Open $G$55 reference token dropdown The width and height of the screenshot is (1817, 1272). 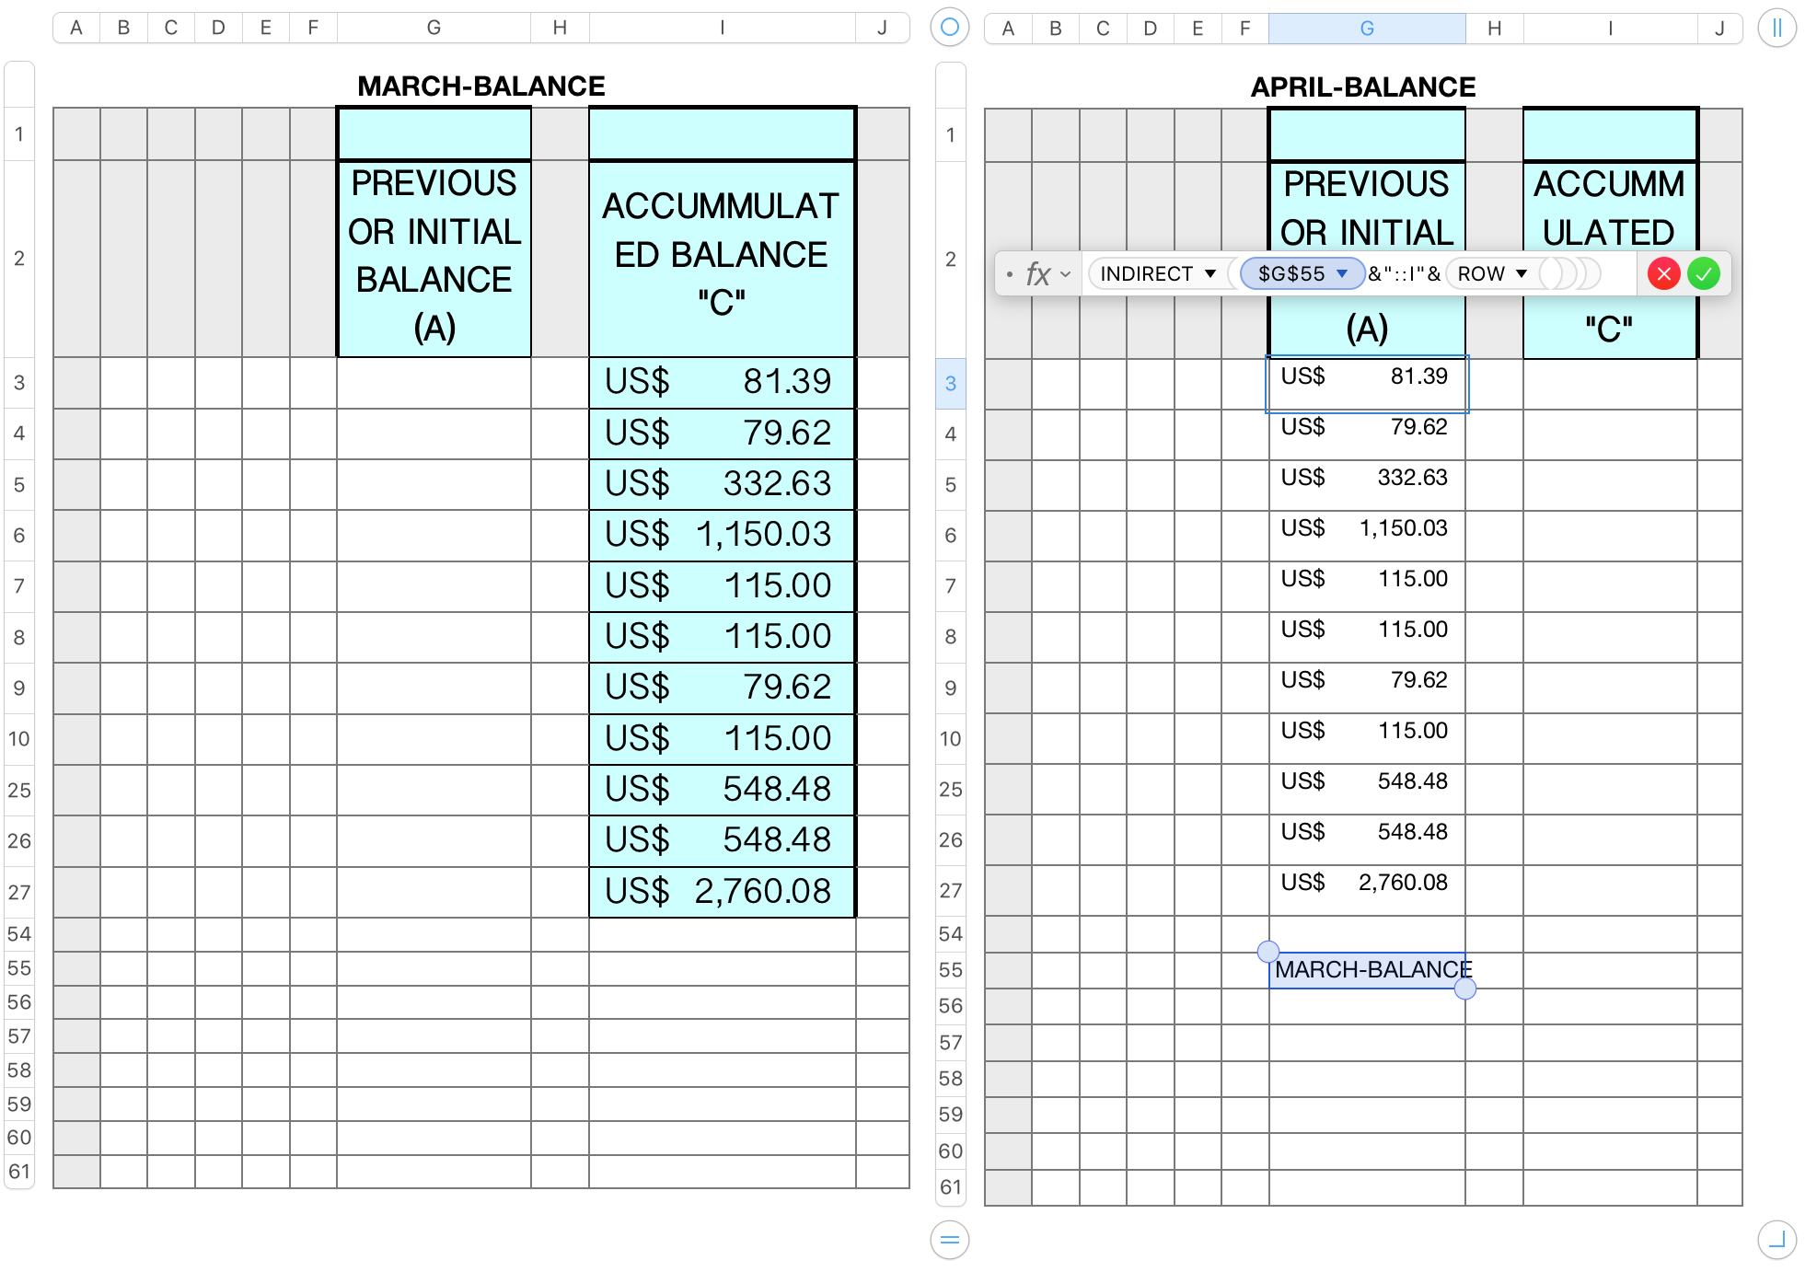coord(1342,274)
